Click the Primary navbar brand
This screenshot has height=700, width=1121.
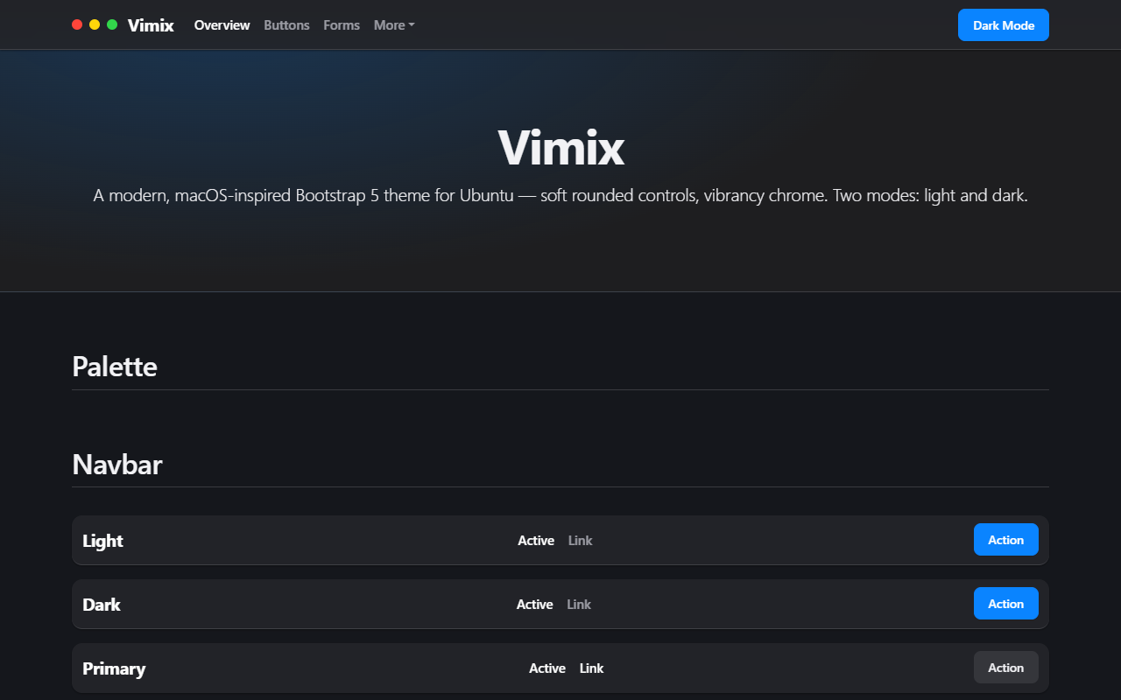click(x=114, y=668)
